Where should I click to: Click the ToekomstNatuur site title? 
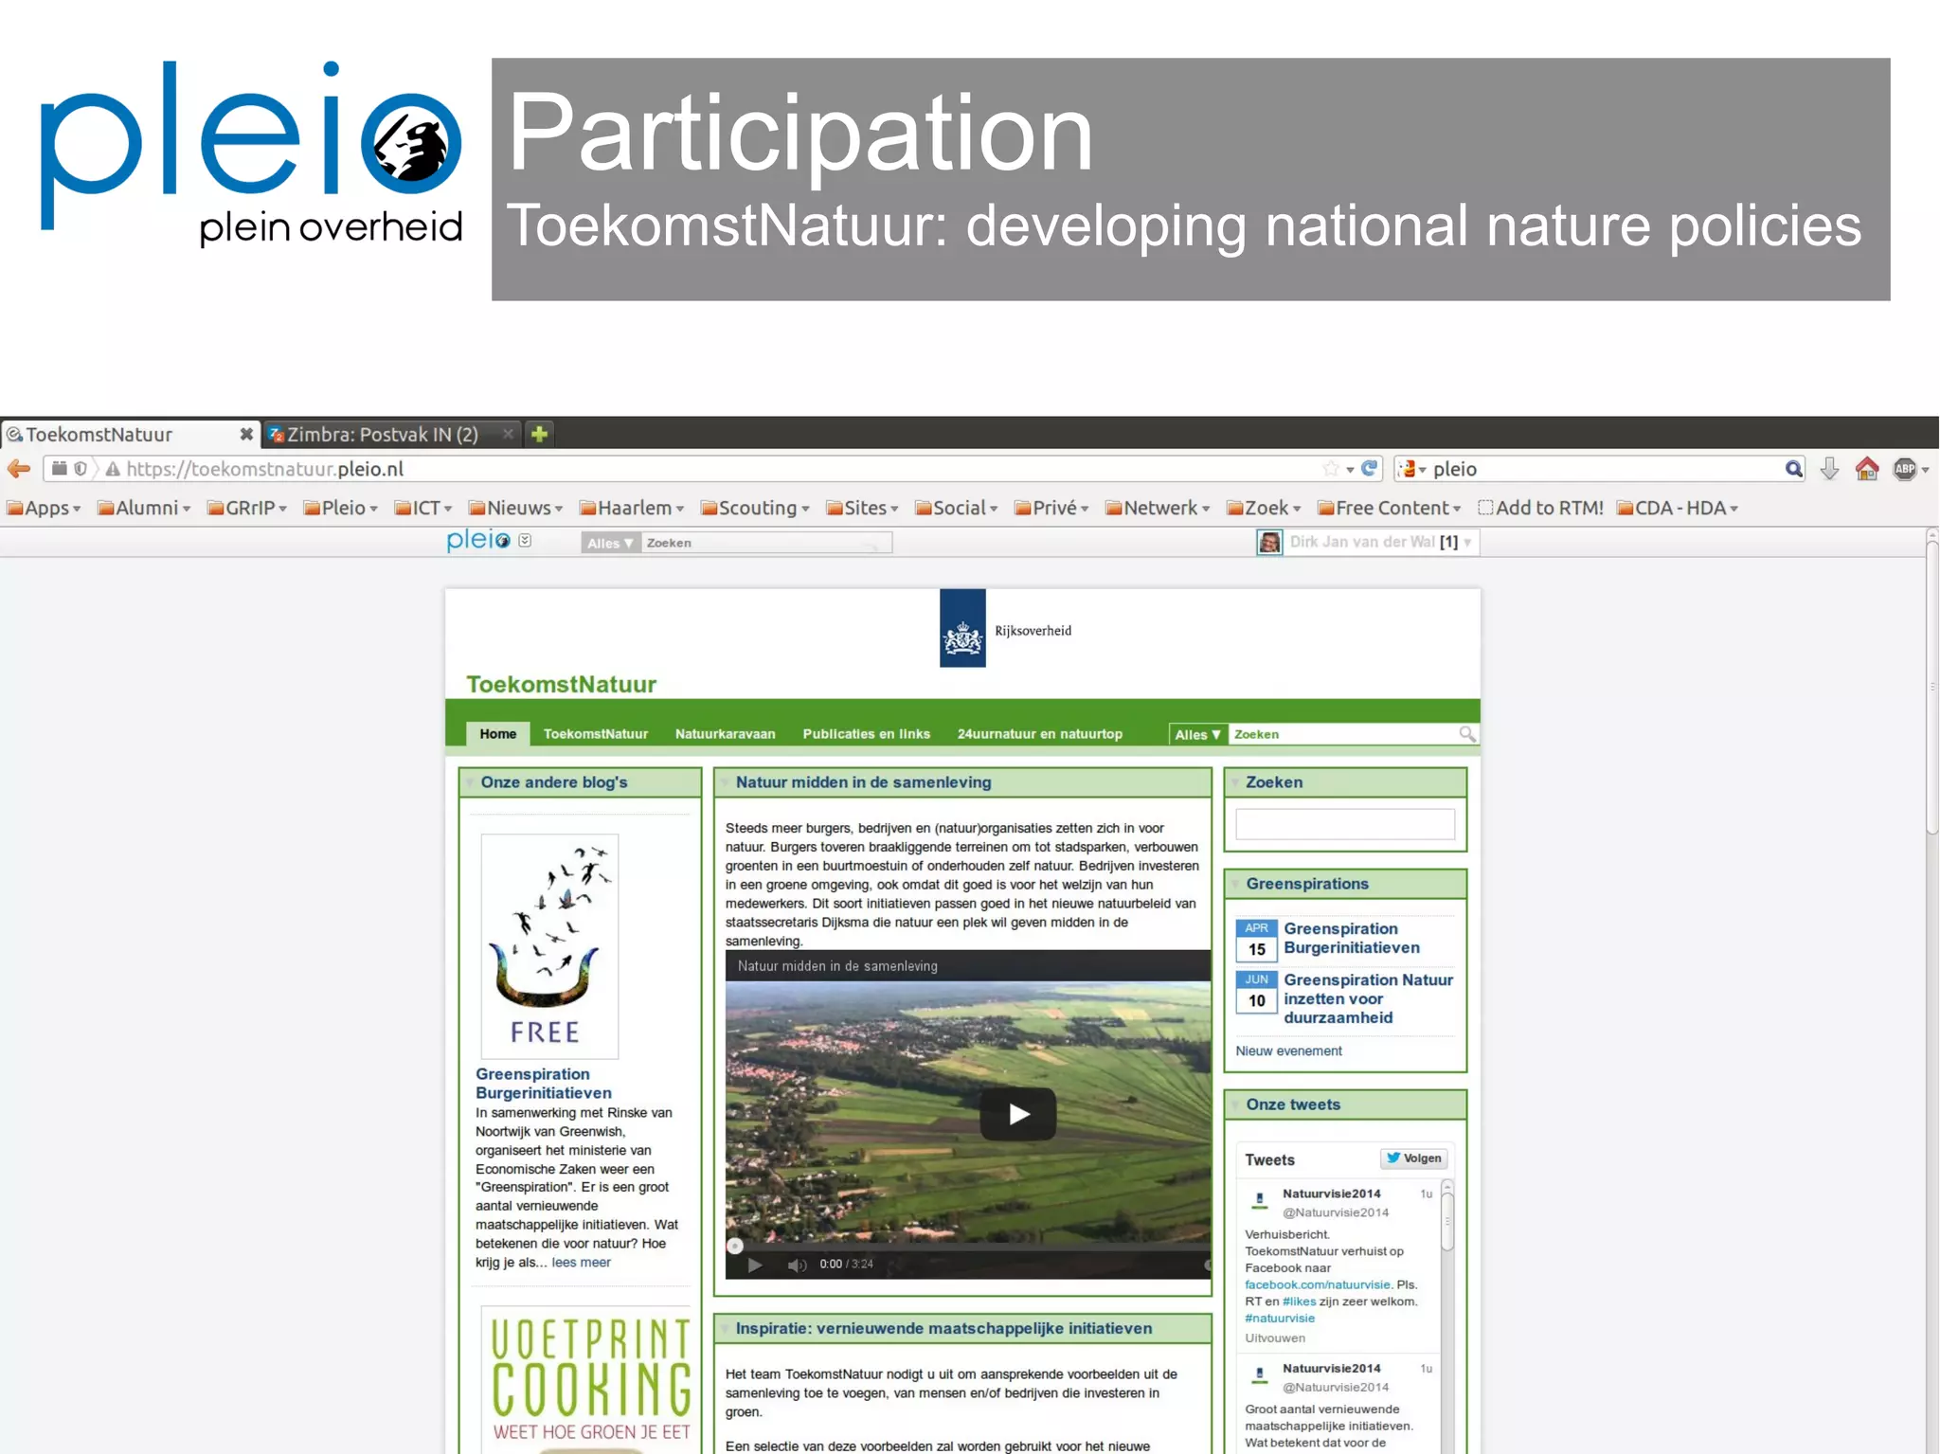[x=561, y=684]
